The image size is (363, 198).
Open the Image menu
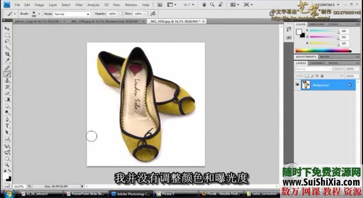39,5
